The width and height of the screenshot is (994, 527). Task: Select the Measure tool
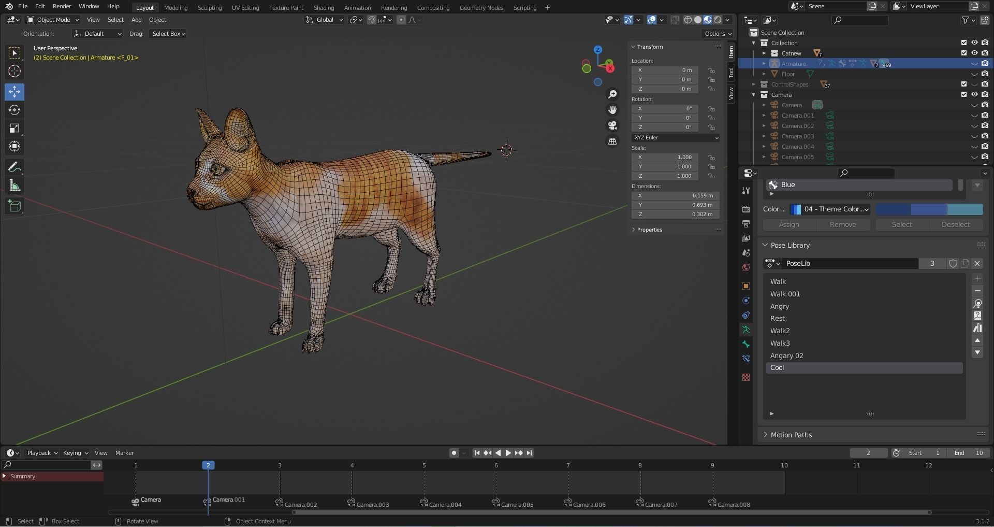(14, 186)
